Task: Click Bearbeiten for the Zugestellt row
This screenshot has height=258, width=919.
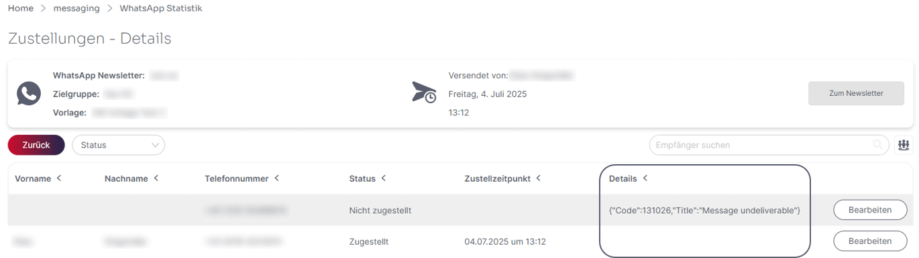Action: pyautogui.click(x=869, y=241)
